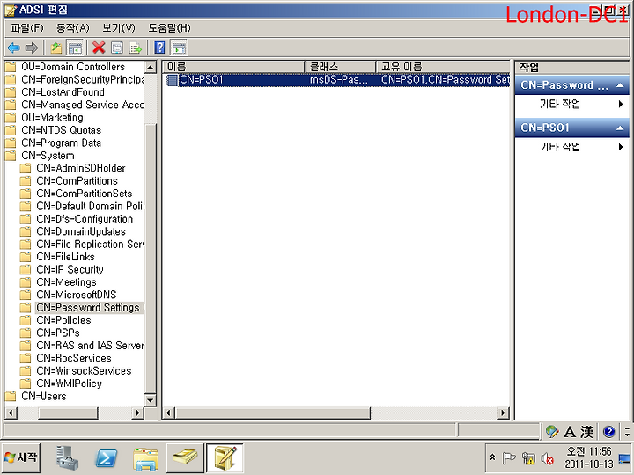This screenshot has width=634, height=475.
Task: Collapse CN=Password actions section
Action: point(620,85)
